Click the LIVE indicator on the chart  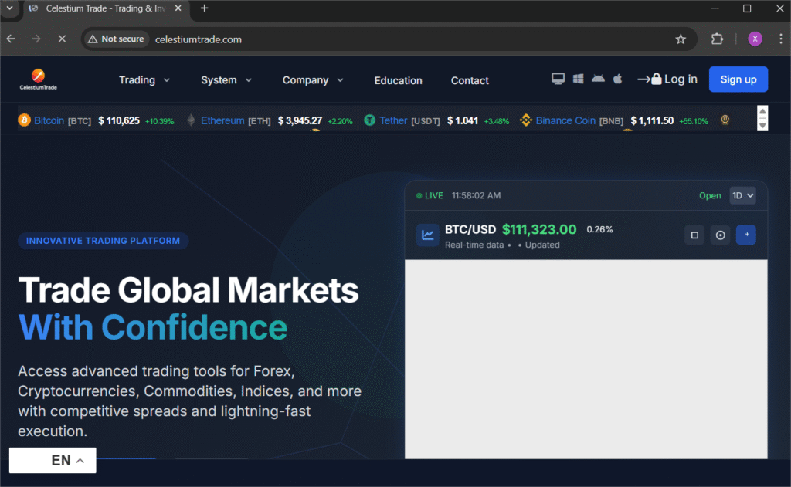429,195
